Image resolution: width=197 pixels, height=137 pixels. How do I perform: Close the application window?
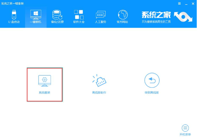[x=193, y=4]
